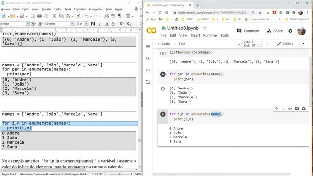Open the 12 pt font size dropdown
313x176 pixels.
click(86, 24)
